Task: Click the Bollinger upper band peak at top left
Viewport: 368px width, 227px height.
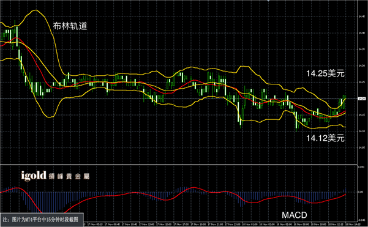Action: (35, 10)
